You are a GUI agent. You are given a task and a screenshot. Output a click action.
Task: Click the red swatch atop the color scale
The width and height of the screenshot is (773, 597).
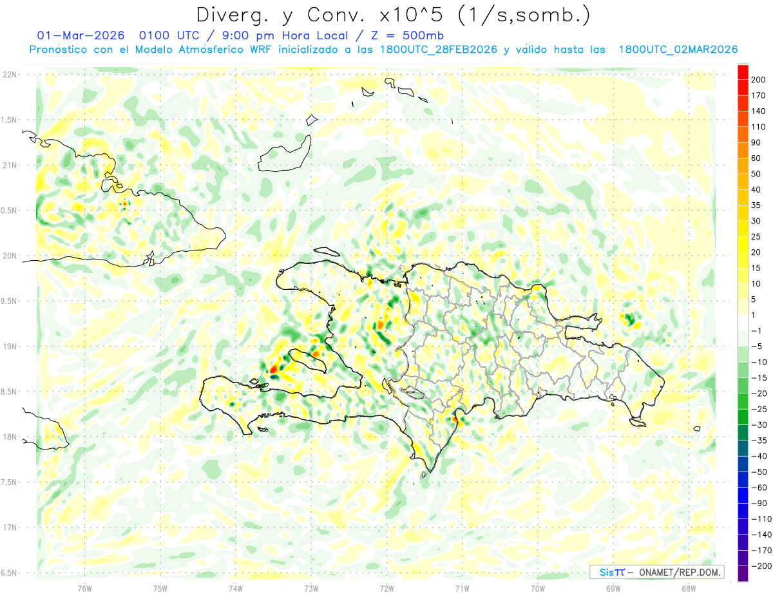(743, 72)
